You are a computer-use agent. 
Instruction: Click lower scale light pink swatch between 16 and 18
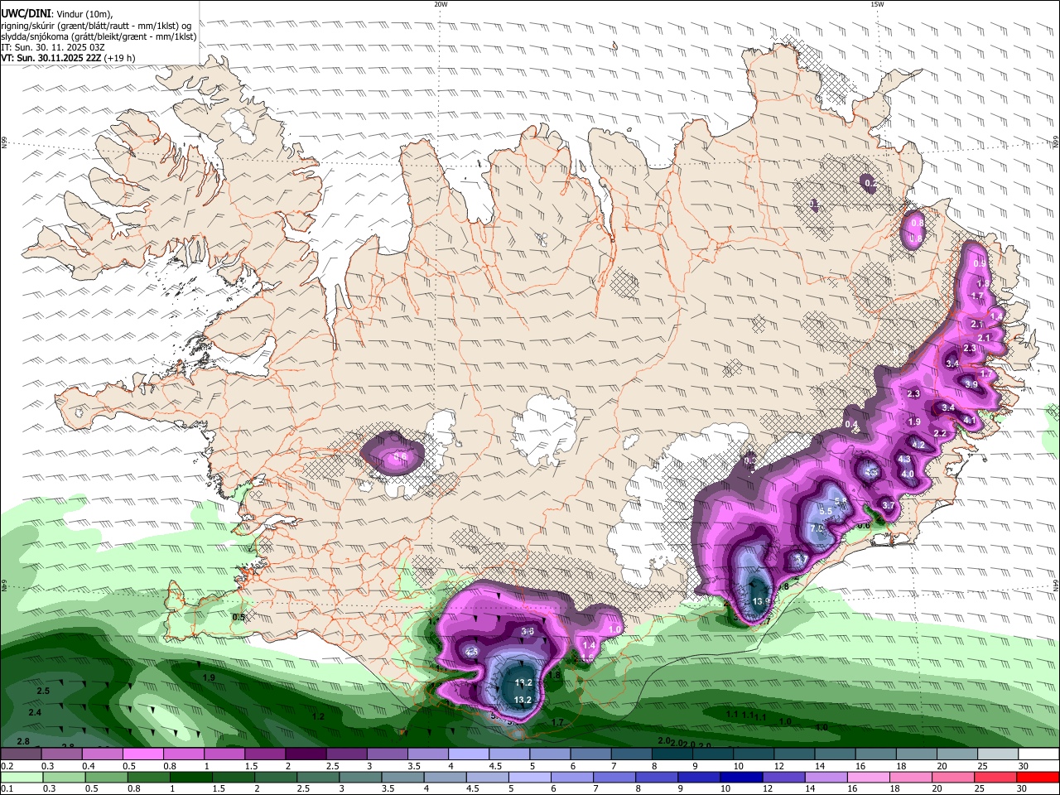tap(868, 778)
